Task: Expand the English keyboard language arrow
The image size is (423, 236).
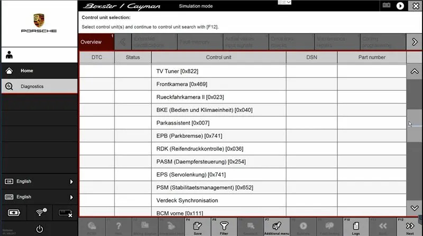Action: point(71,197)
